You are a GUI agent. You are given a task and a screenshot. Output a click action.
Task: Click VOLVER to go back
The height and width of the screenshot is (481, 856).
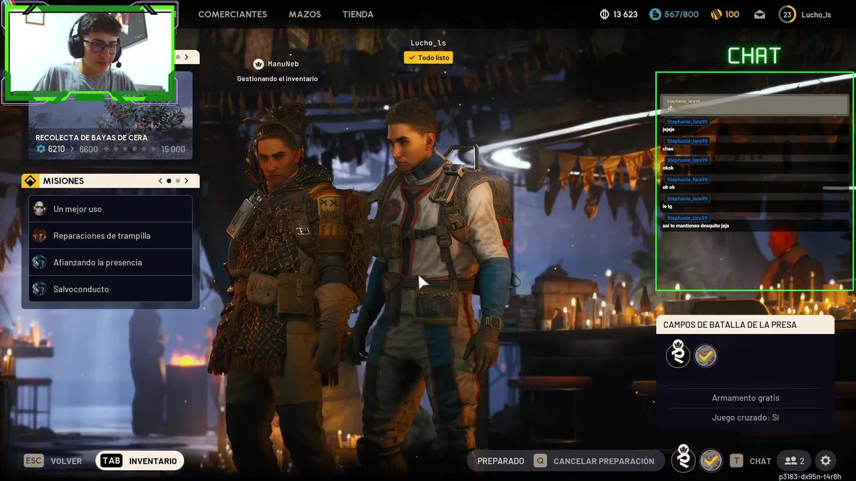tap(66, 462)
